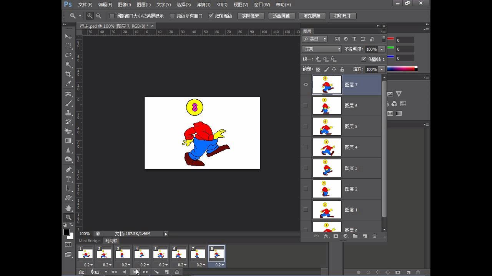This screenshot has height=276, width=492.
Task: Open Layers panel flyout menu
Action: [383, 31]
